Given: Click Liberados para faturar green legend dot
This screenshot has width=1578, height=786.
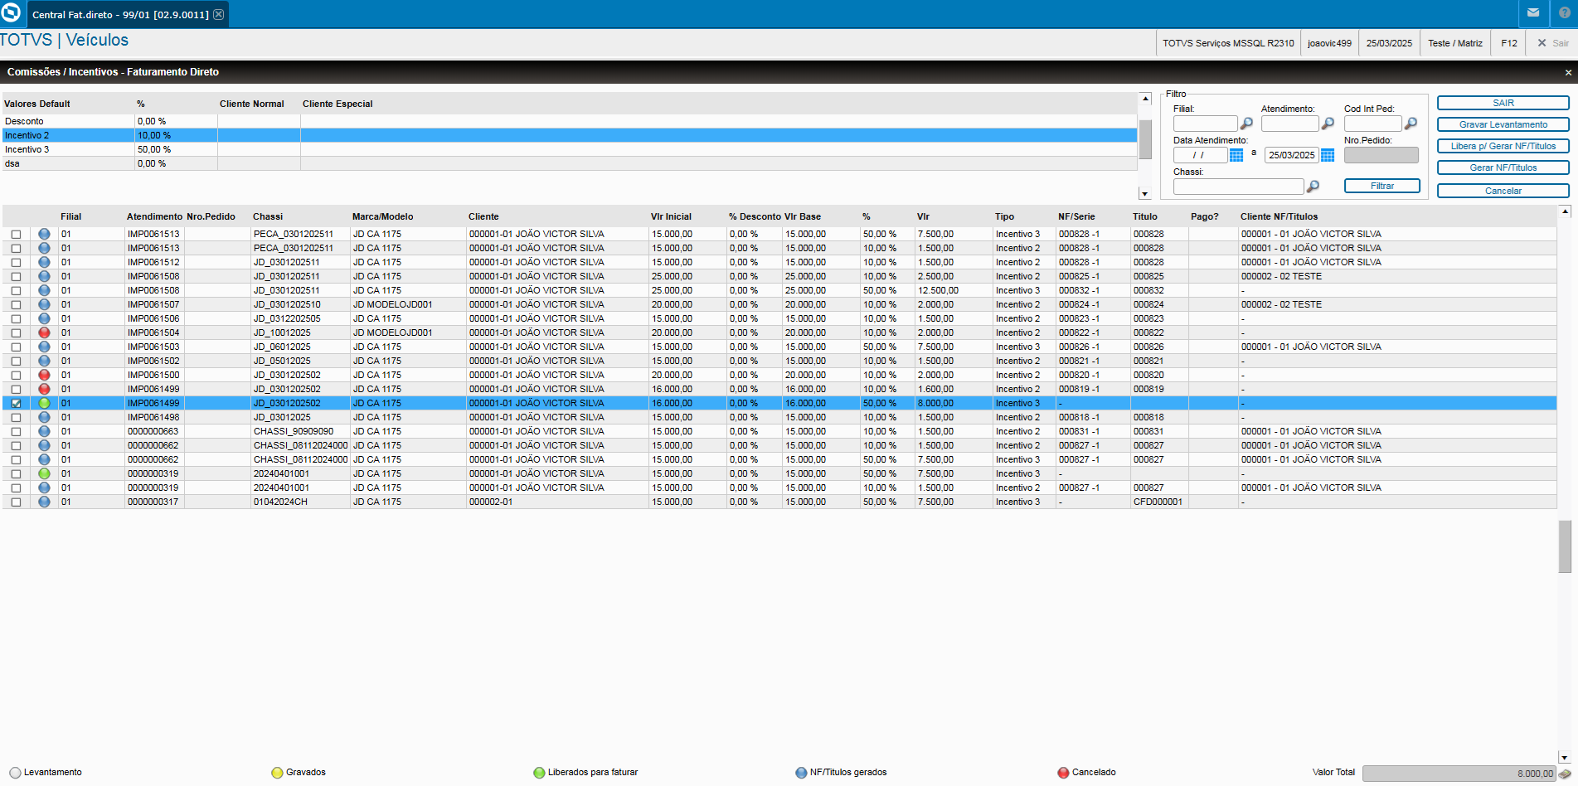Looking at the screenshot, I should (539, 773).
